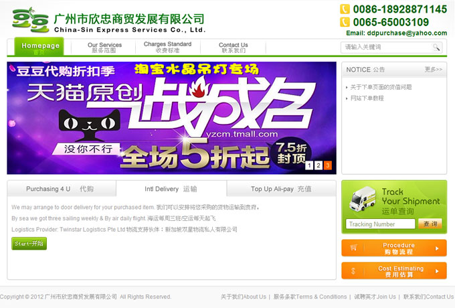Select banner slide number 3
The height and width of the screenshot is (308, 455).
pos(328,165)
